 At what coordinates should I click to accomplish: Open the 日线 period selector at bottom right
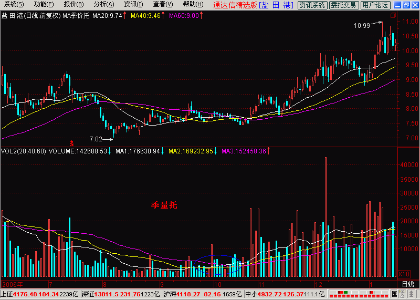point(408,284)
